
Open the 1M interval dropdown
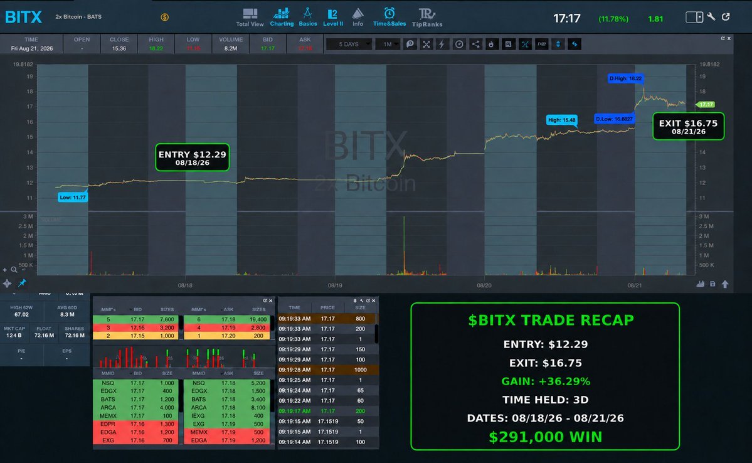point(388,44)
